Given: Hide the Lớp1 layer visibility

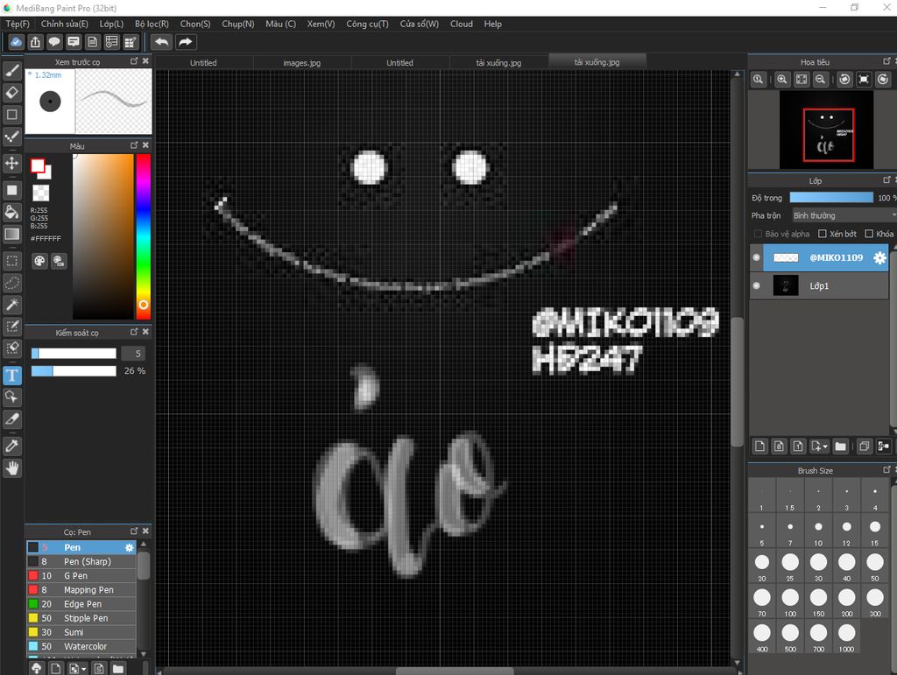Looking at the screenshot, I should pos(757,285).
